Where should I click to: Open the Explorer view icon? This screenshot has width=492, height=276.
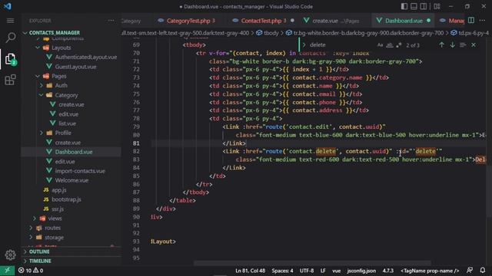pyautogui.click(x=10, y=59)
